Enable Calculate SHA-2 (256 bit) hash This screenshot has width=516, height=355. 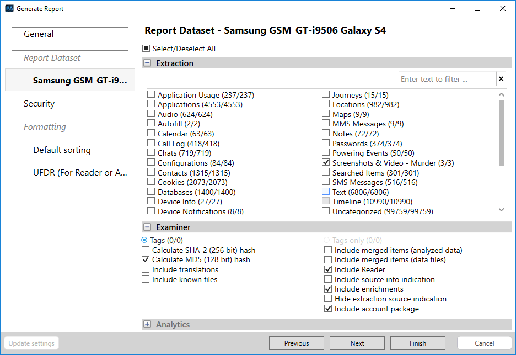[146, 250]
